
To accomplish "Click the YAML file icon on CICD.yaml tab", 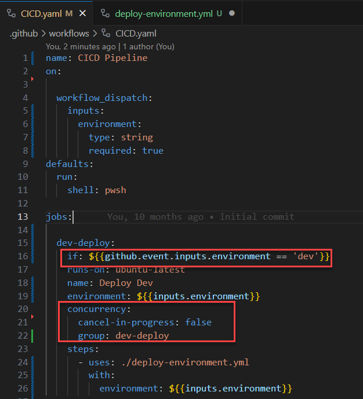I will tap(11, 13).
